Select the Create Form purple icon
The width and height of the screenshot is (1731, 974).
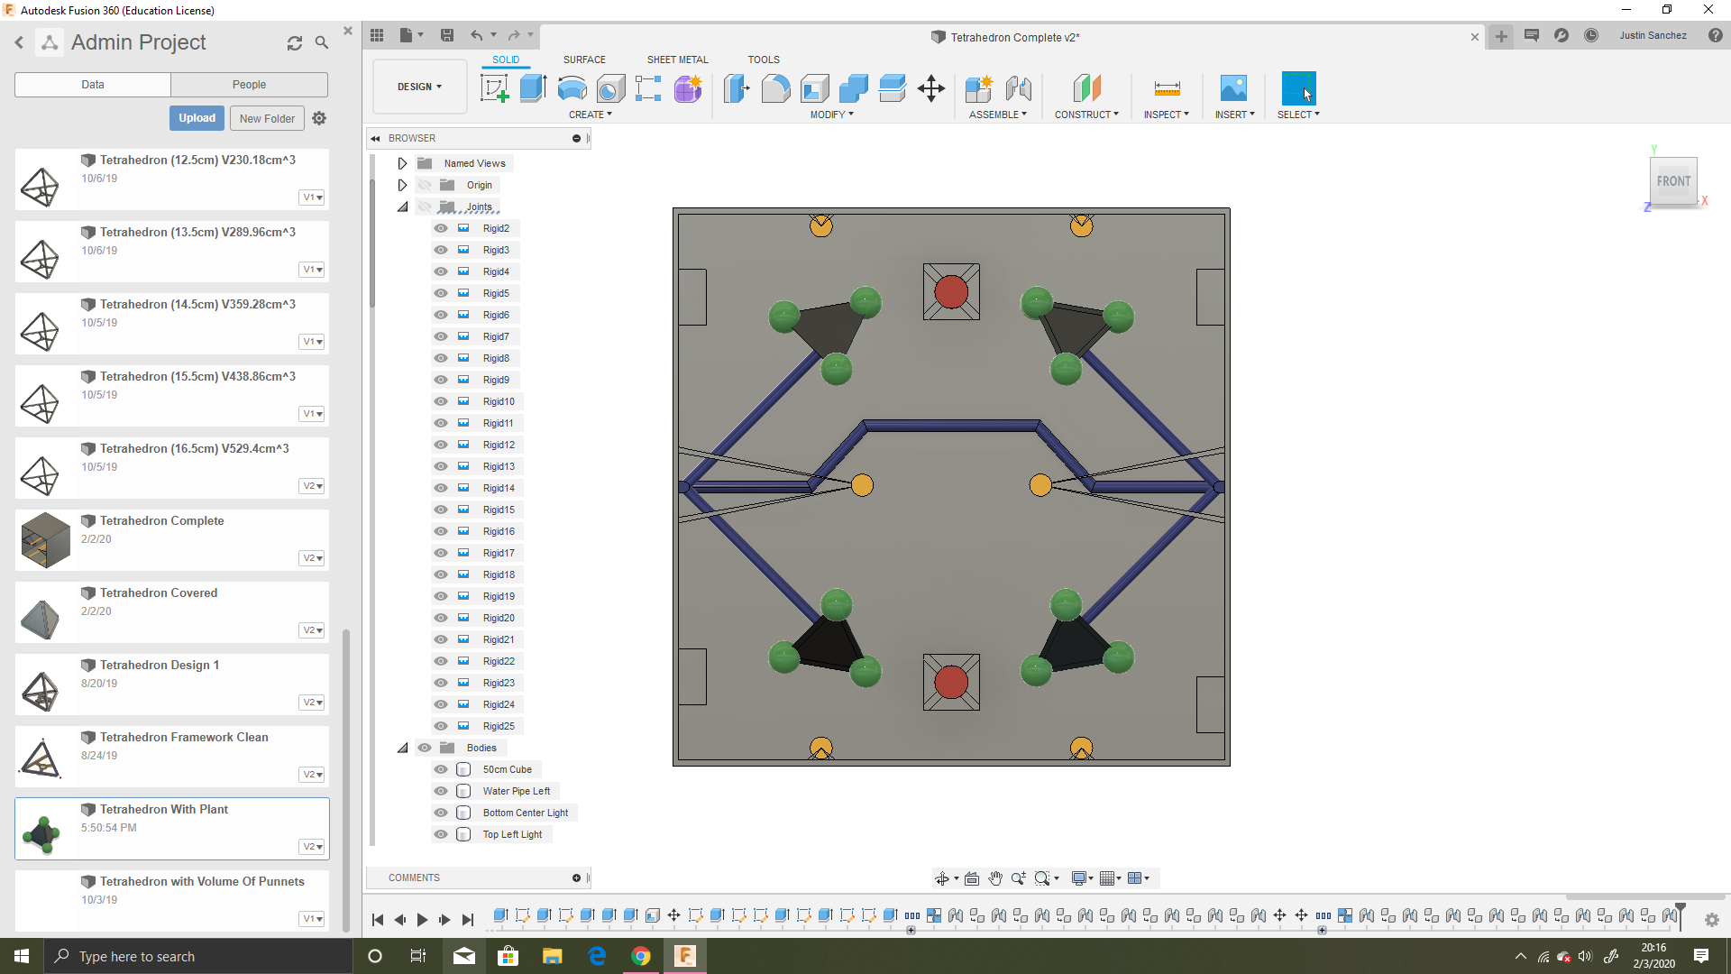click(688, 88)
